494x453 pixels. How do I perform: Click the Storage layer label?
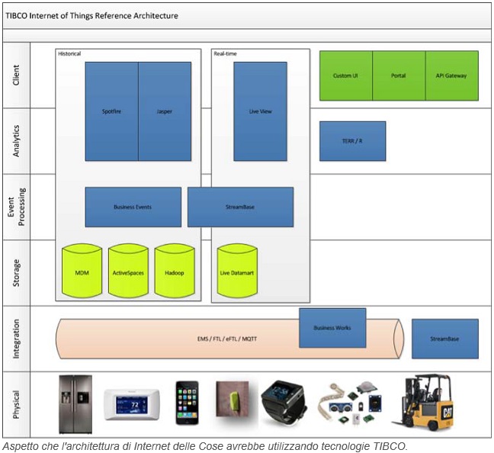click(16, 273)
